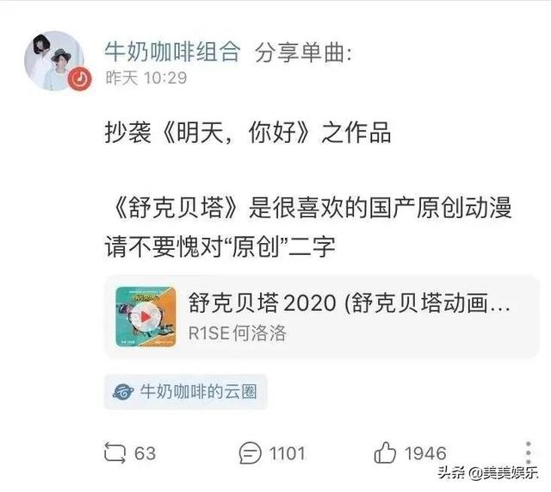Image resolution: width=551 pixels, height=492 pixels.
Task: Click the line 请不要愧对“原创”二字
Action: 220,246
